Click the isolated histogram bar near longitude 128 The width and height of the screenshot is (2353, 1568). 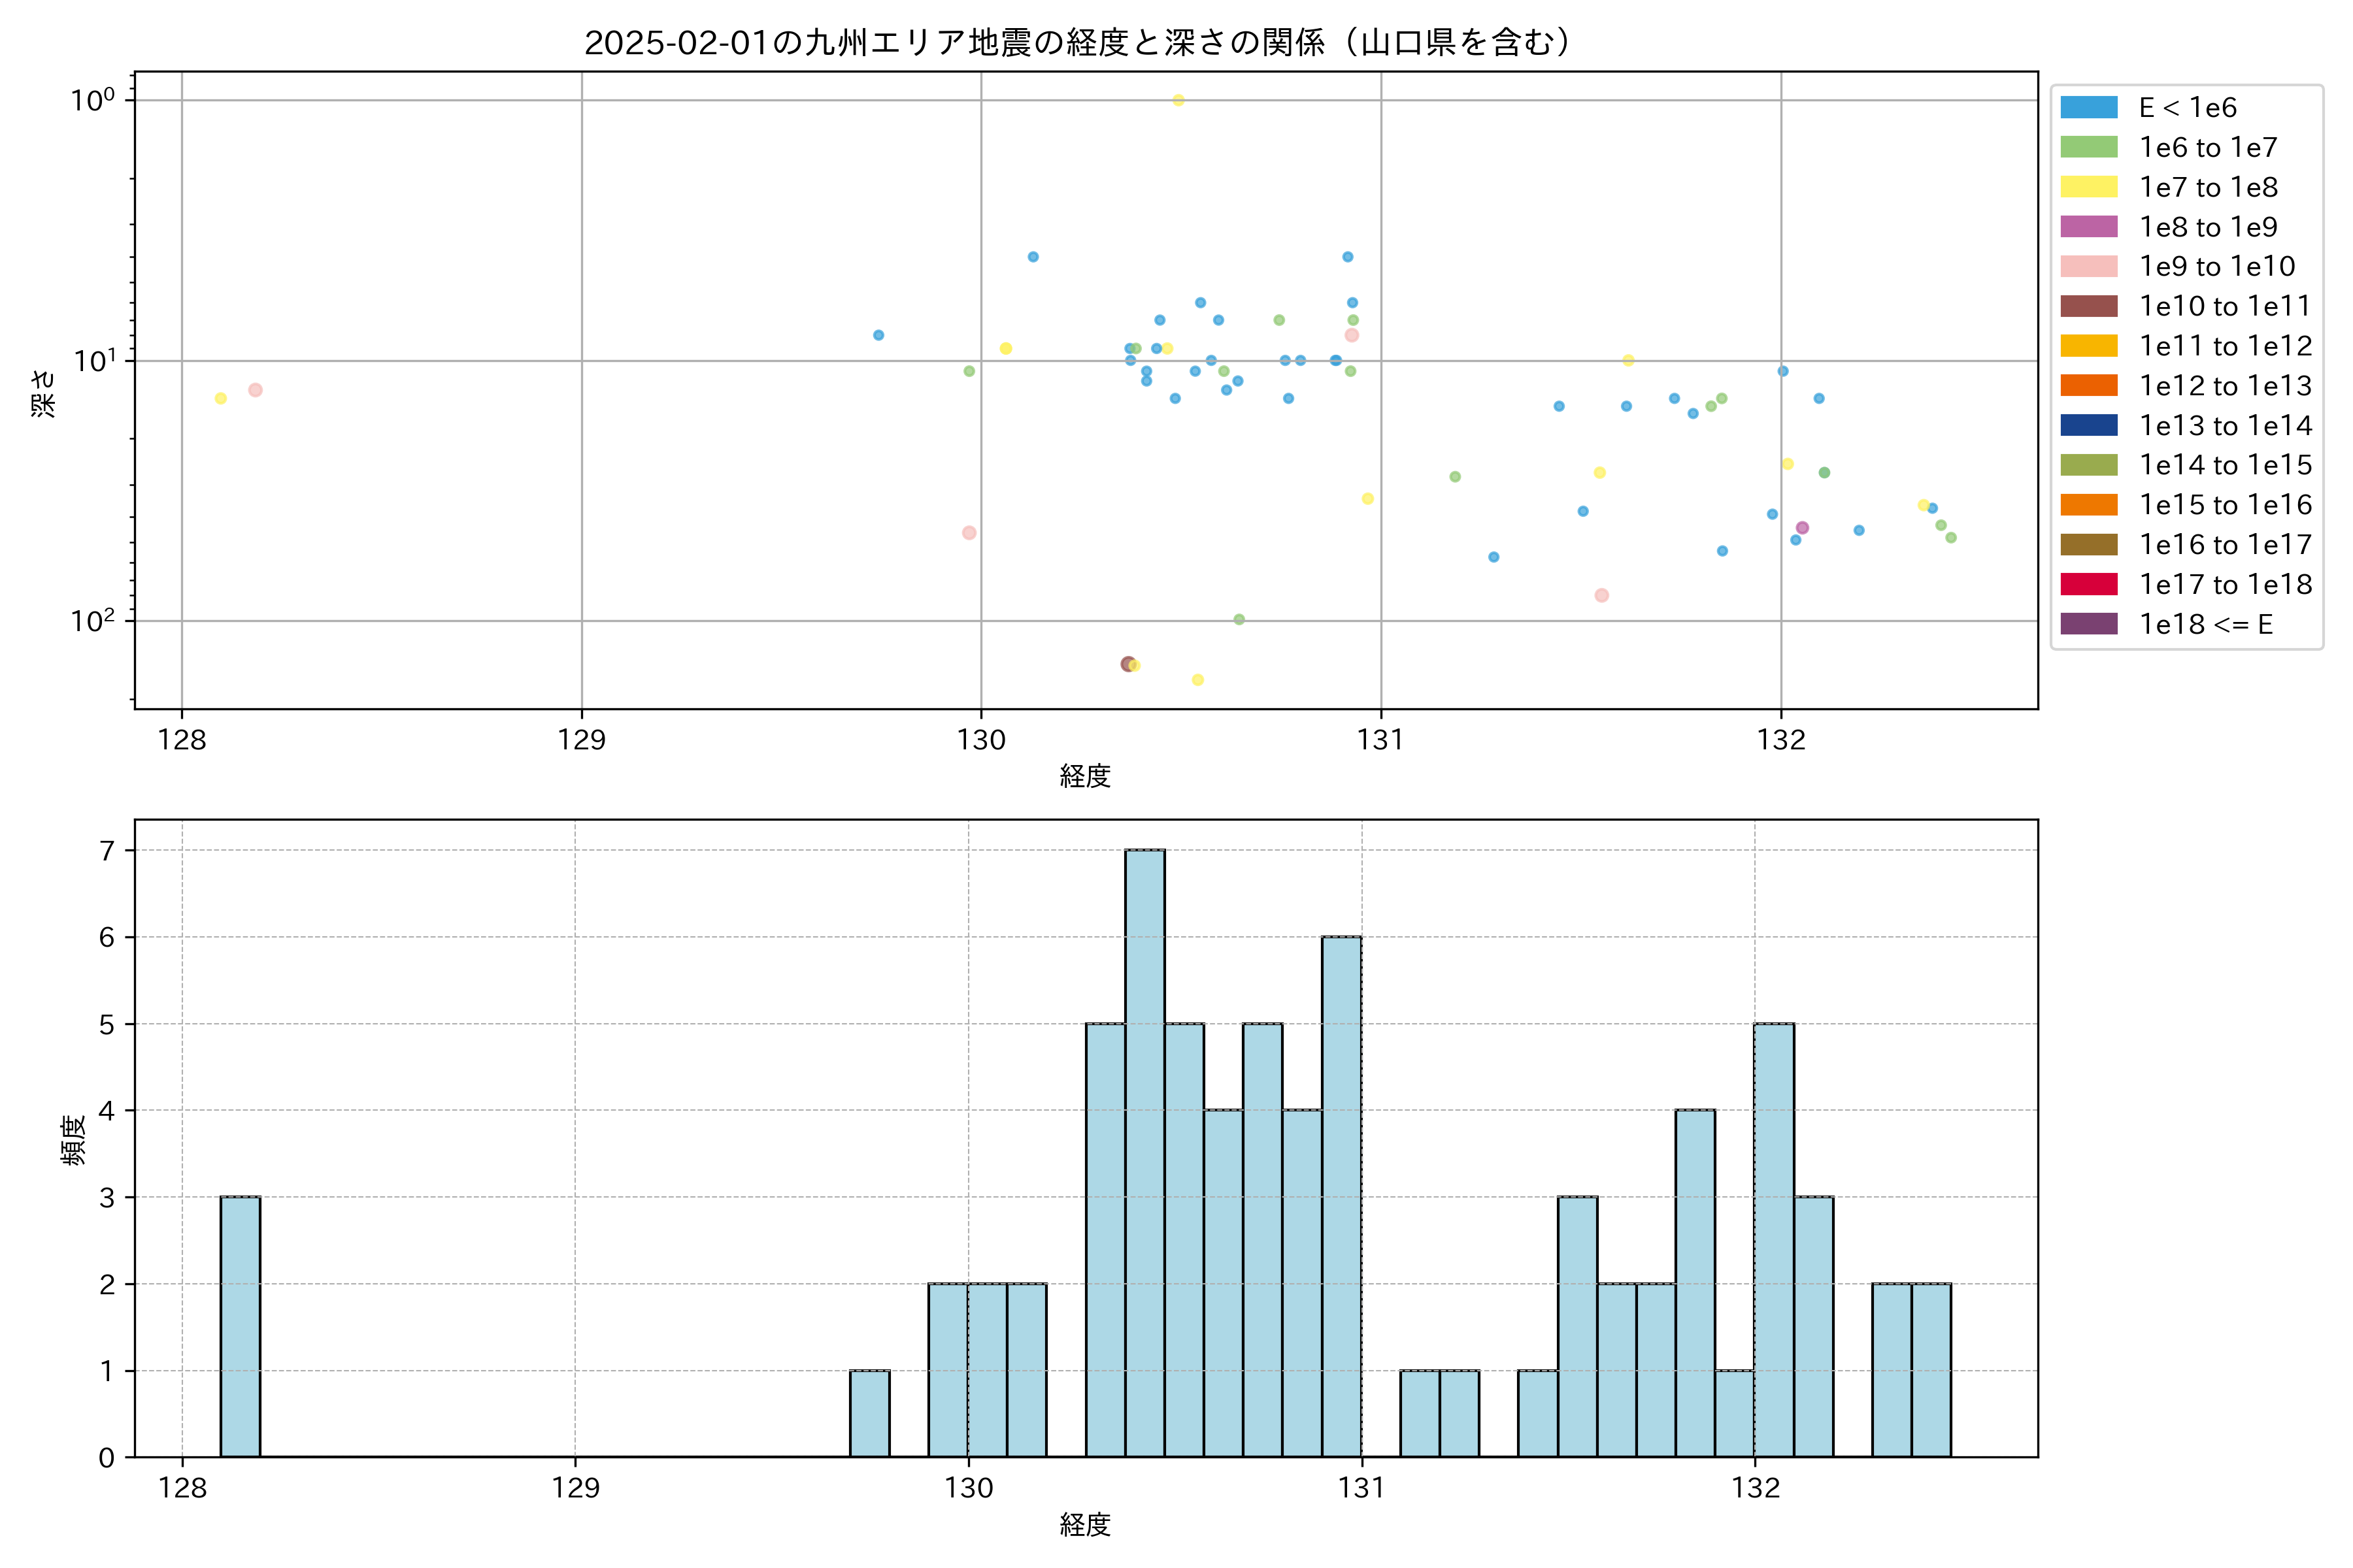(x=240, y=1326)
